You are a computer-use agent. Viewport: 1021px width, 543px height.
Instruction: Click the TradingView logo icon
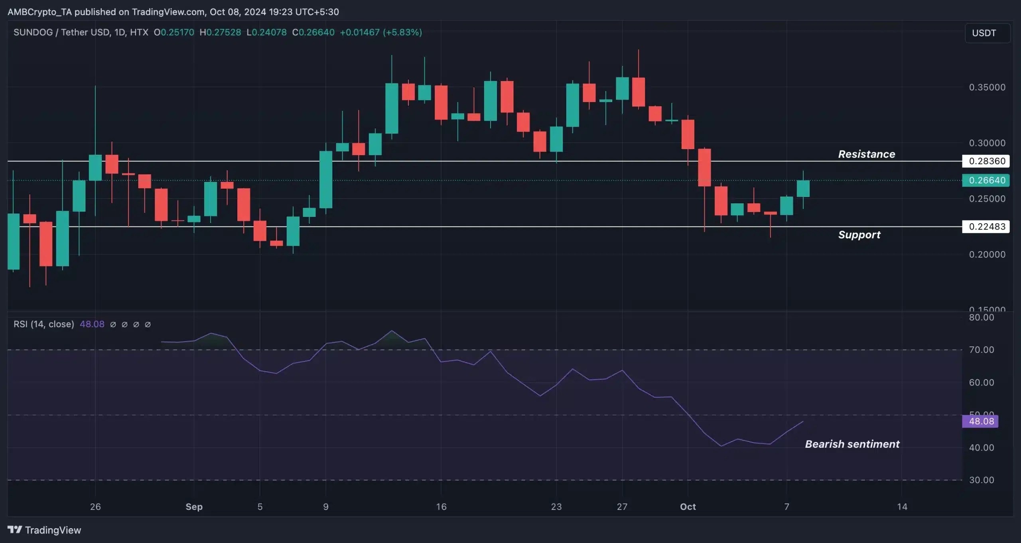click(x=15, y=529)
